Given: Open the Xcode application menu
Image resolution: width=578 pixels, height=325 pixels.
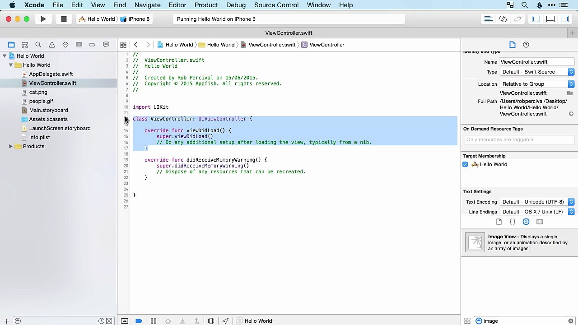Looking at the screenshot, I should [34, 5].
